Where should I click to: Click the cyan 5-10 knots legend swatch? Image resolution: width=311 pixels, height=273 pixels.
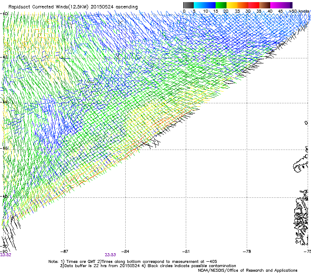click(199, 5)
